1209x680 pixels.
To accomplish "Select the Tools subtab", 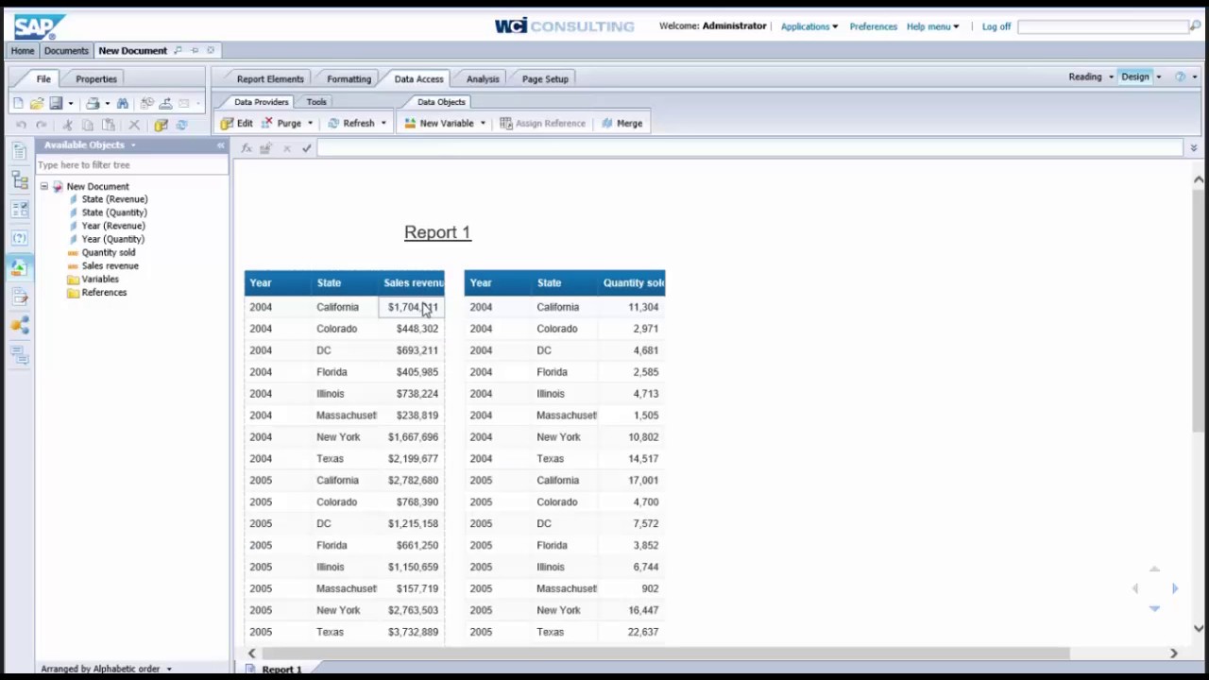I will pyautogui.click(x=316, y=102).
